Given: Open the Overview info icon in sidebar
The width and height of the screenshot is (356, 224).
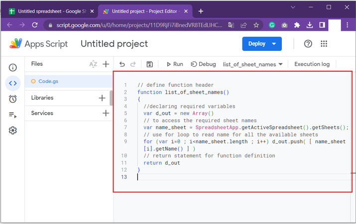Looking at the screenshot, I should [x=13, y=67].
